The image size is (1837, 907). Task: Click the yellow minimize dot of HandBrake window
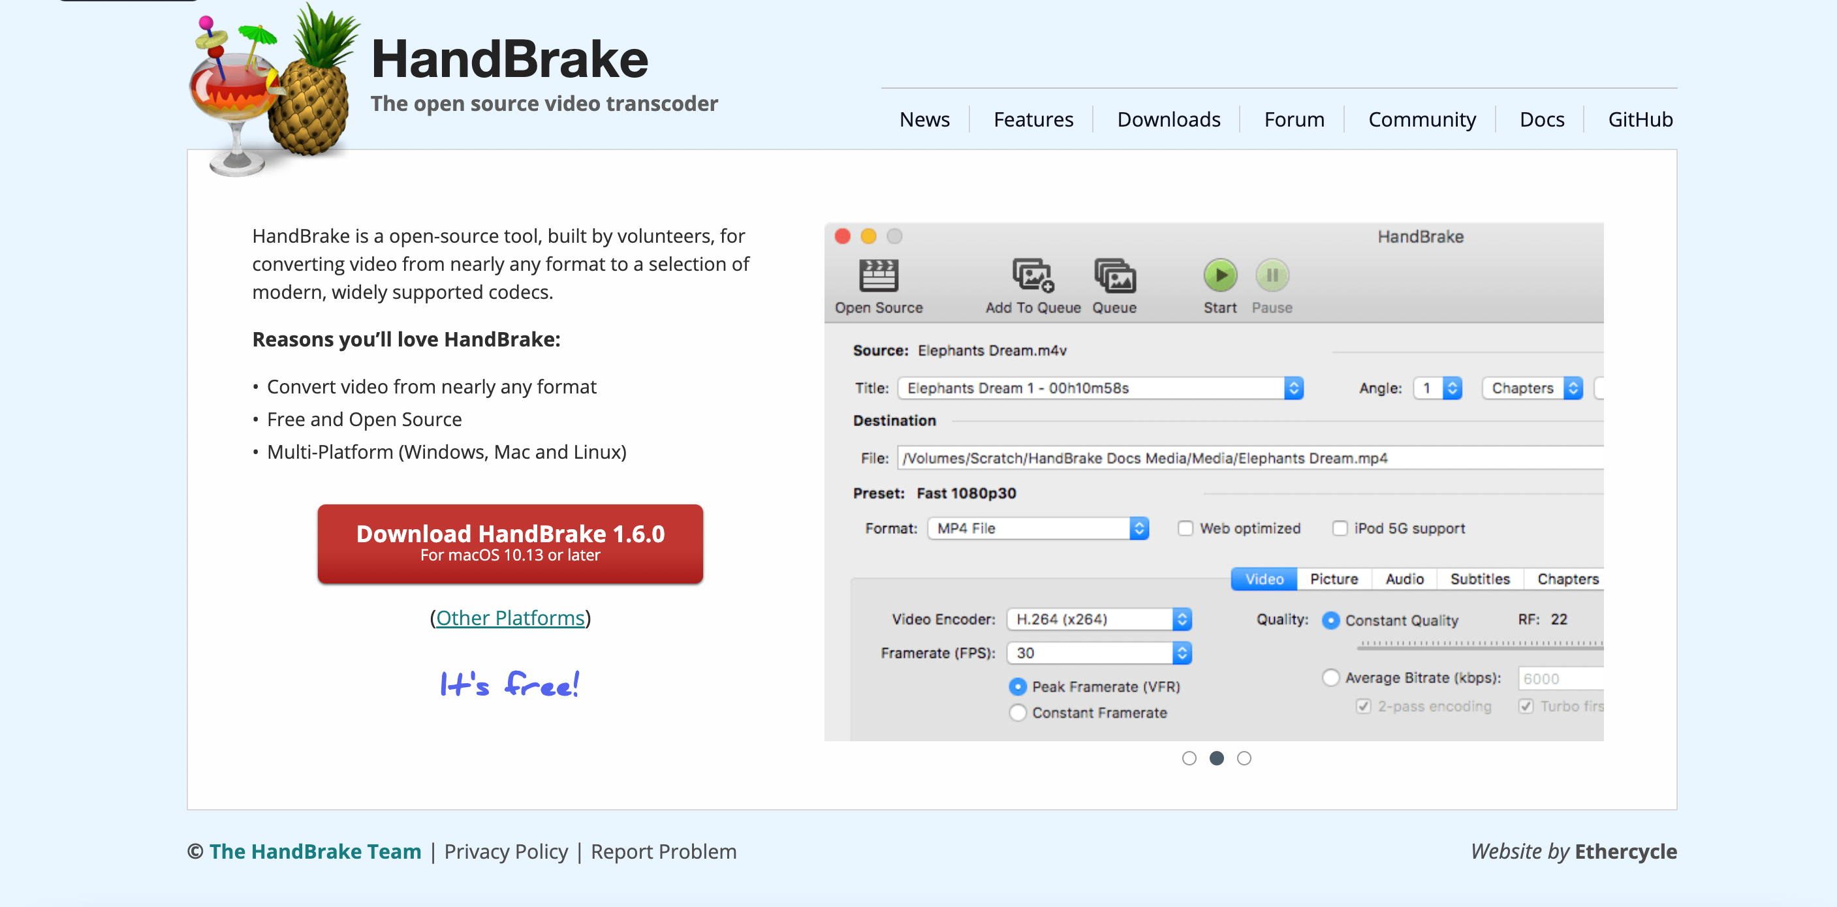click(x=868, y=236)
